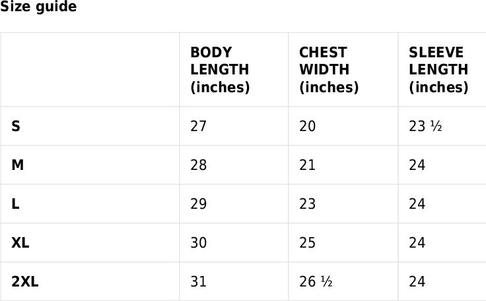The image size is (486, 301).
Task: Click body length value 27 for S
Action: tap(198, 126)
